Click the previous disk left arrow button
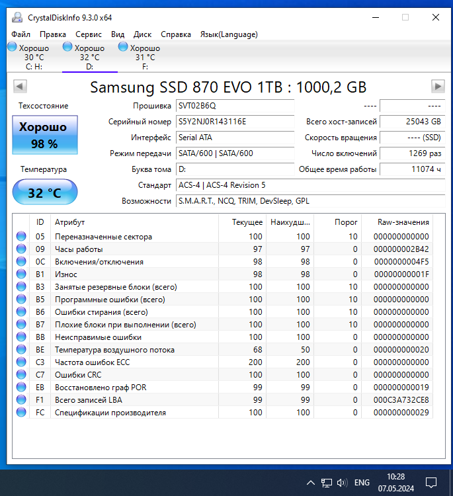This screenshot has width=453, height=496. tap(20, 87)
